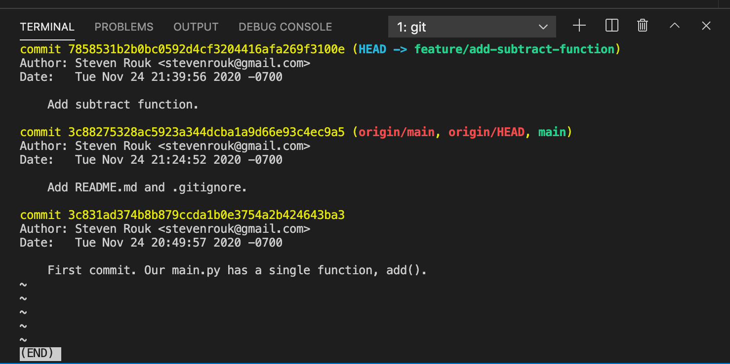The image size is (730, 364).
Task: Click commit hash 3c88275328ac5923a344dcba1a9d66e93c4ec9a5
Action: point(206,132)
